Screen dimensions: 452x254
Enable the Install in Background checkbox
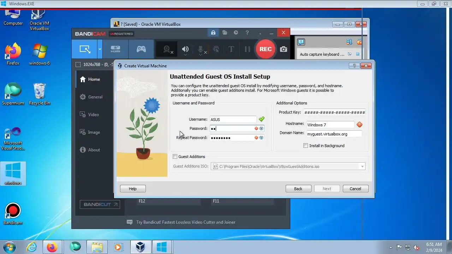306,146
